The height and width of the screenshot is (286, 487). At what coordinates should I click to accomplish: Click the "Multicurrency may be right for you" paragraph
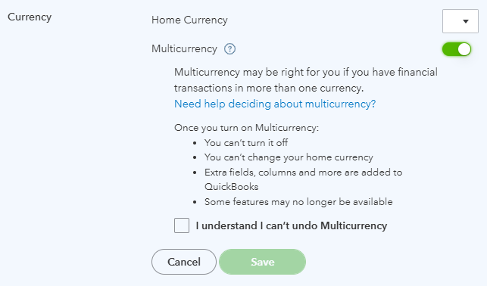[x=306, y=80]
